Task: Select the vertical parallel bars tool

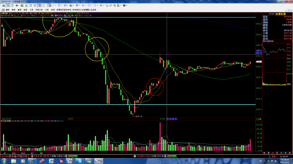Action: pyautogui.click(x=65, y=5)
